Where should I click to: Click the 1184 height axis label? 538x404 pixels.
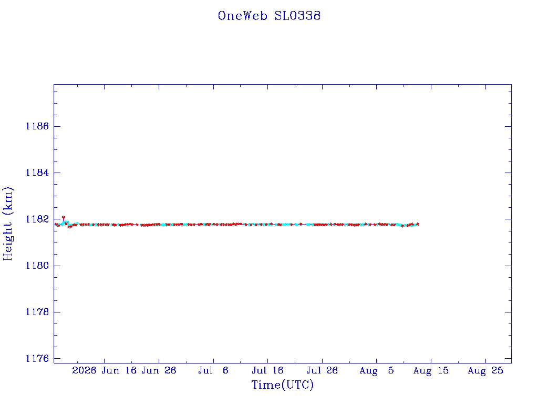(x=37, y=173)
